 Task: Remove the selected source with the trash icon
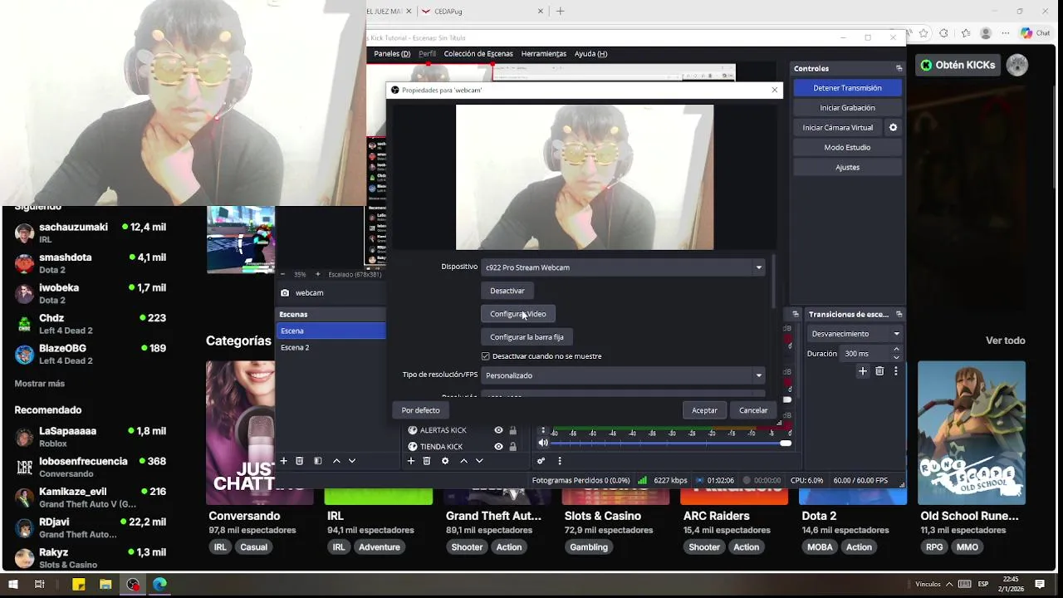coord(427,461)
